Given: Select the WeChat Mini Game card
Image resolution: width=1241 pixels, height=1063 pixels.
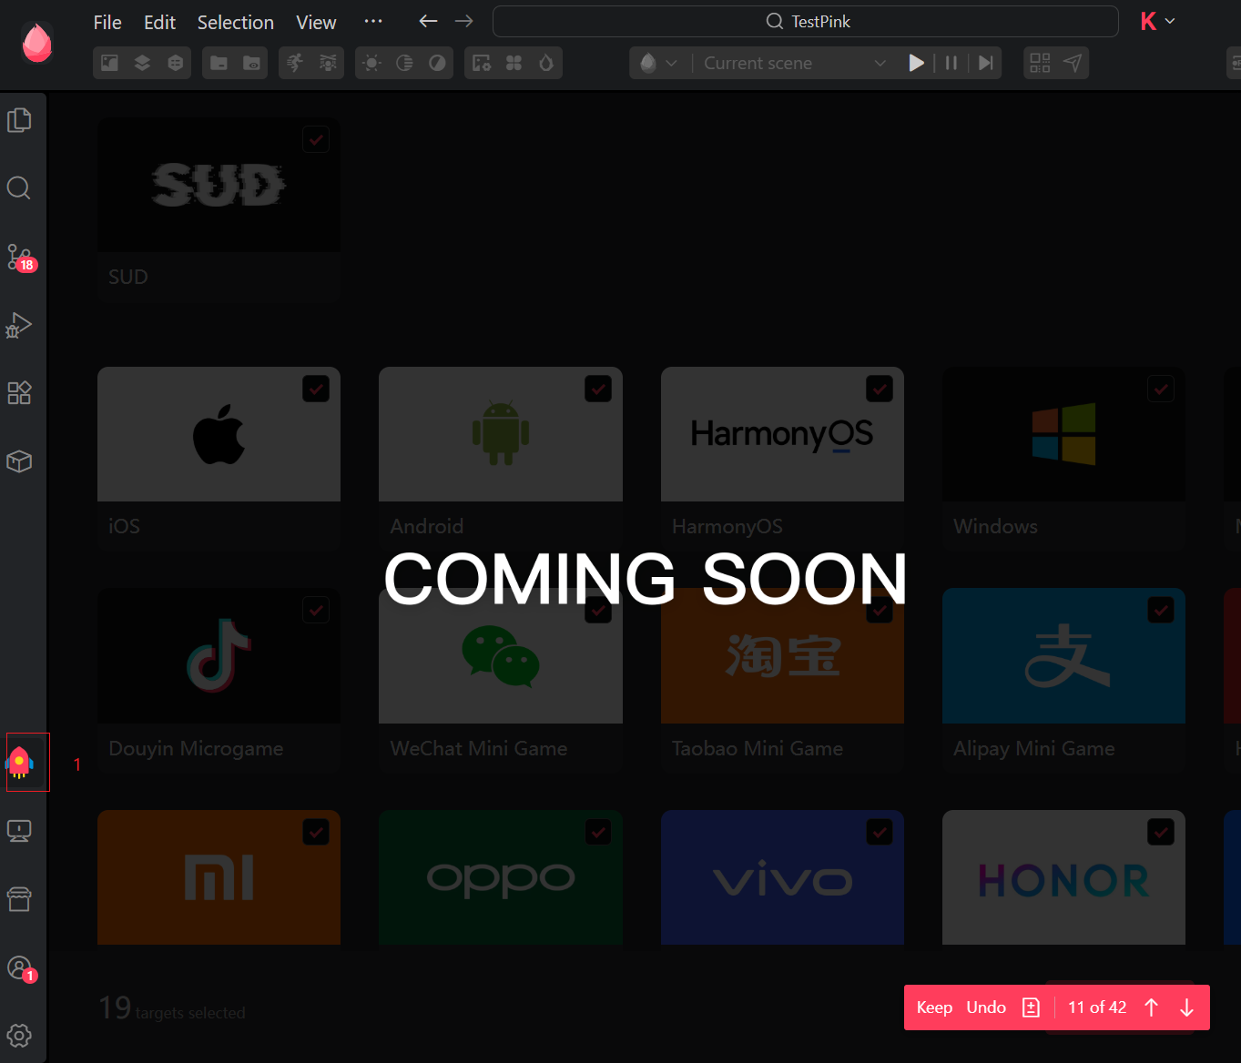Looking at the screenshot, I should (x=501, y=681).
